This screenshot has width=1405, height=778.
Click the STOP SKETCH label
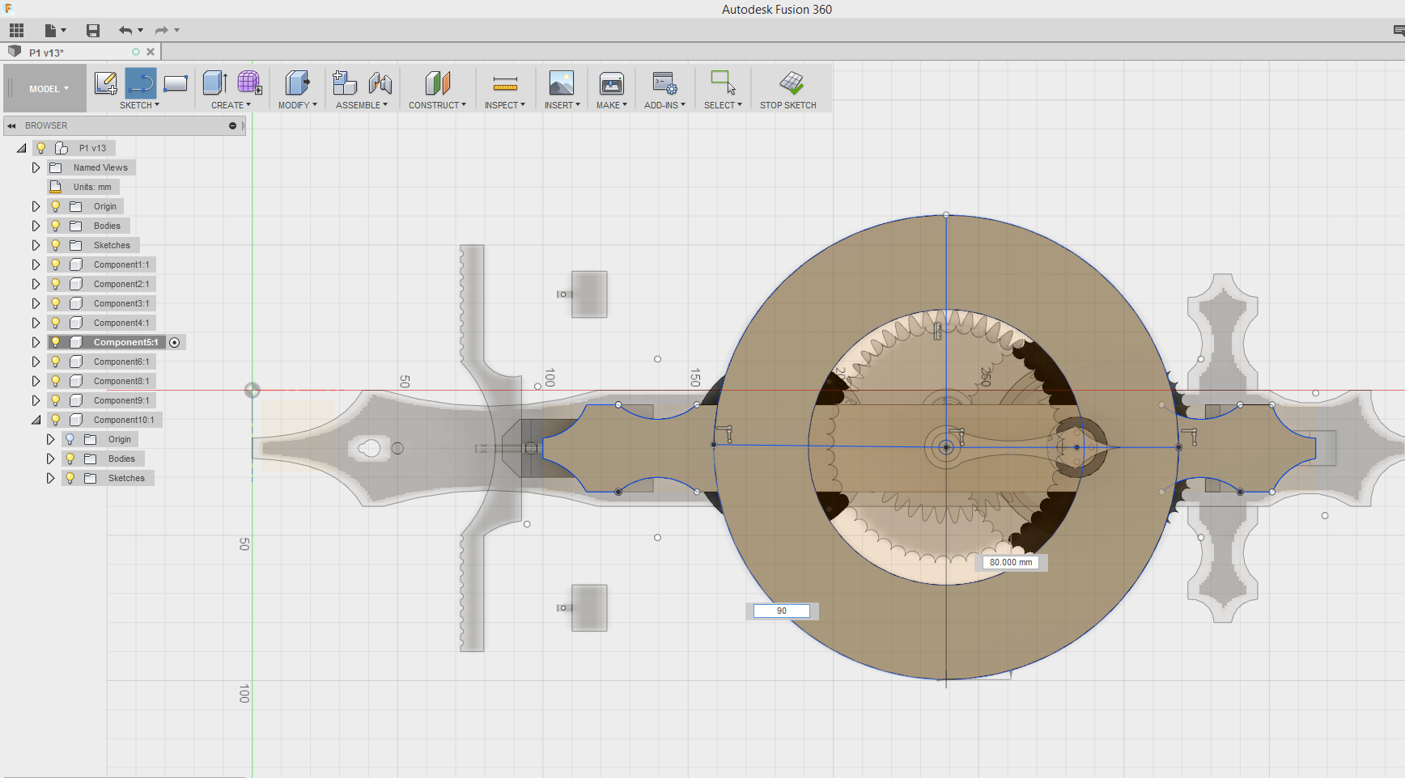coord(788,105)
